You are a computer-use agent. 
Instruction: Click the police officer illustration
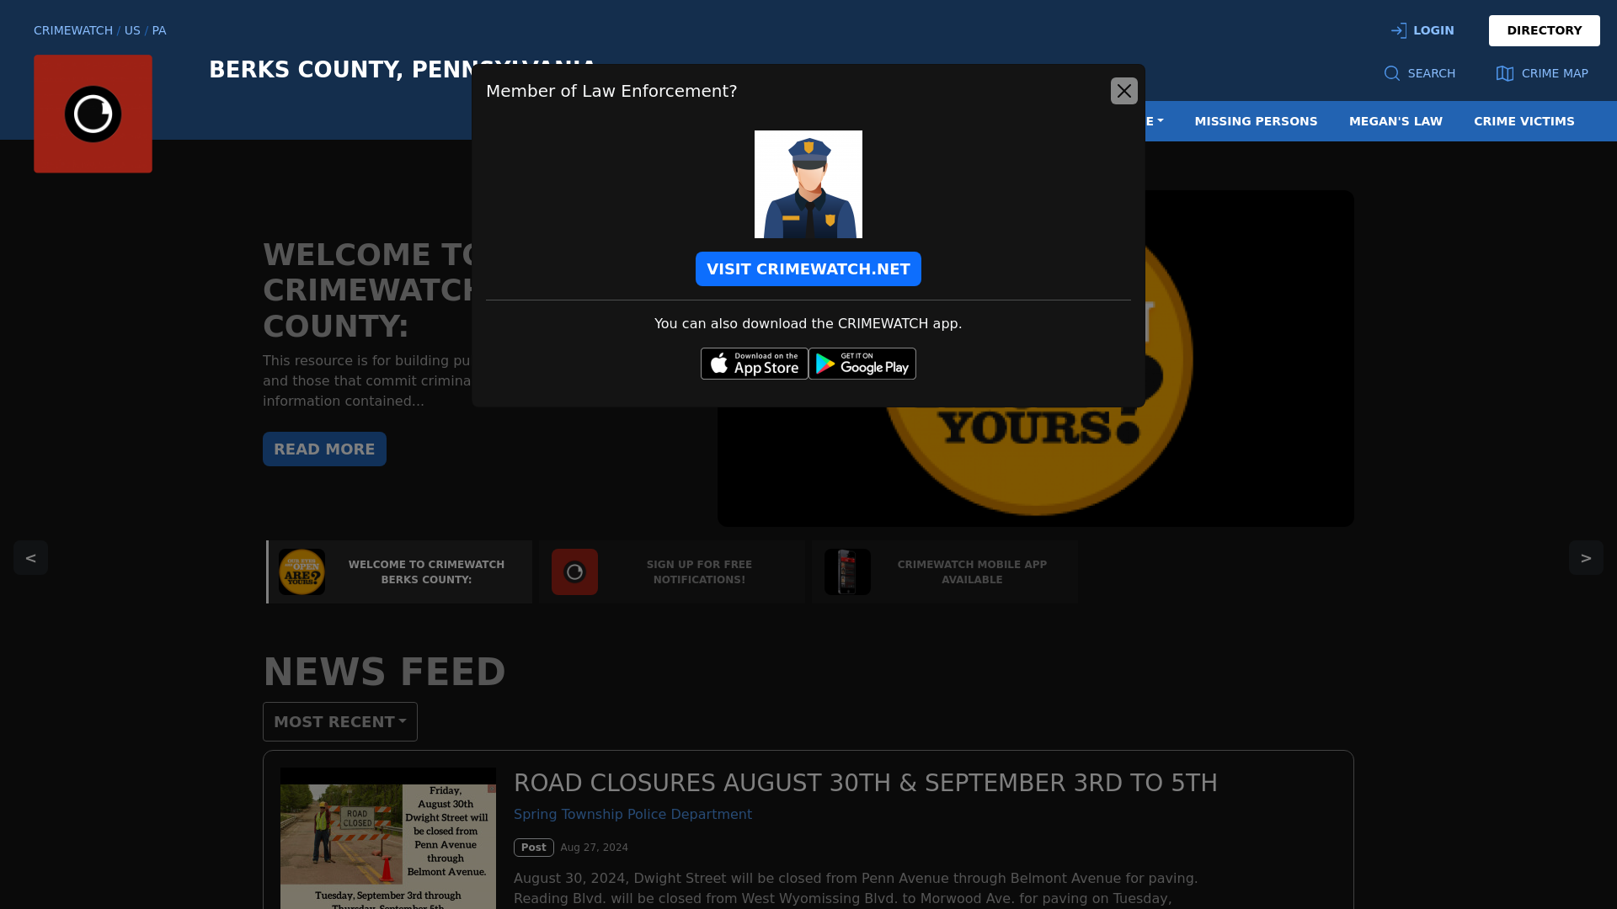(808, 184)
